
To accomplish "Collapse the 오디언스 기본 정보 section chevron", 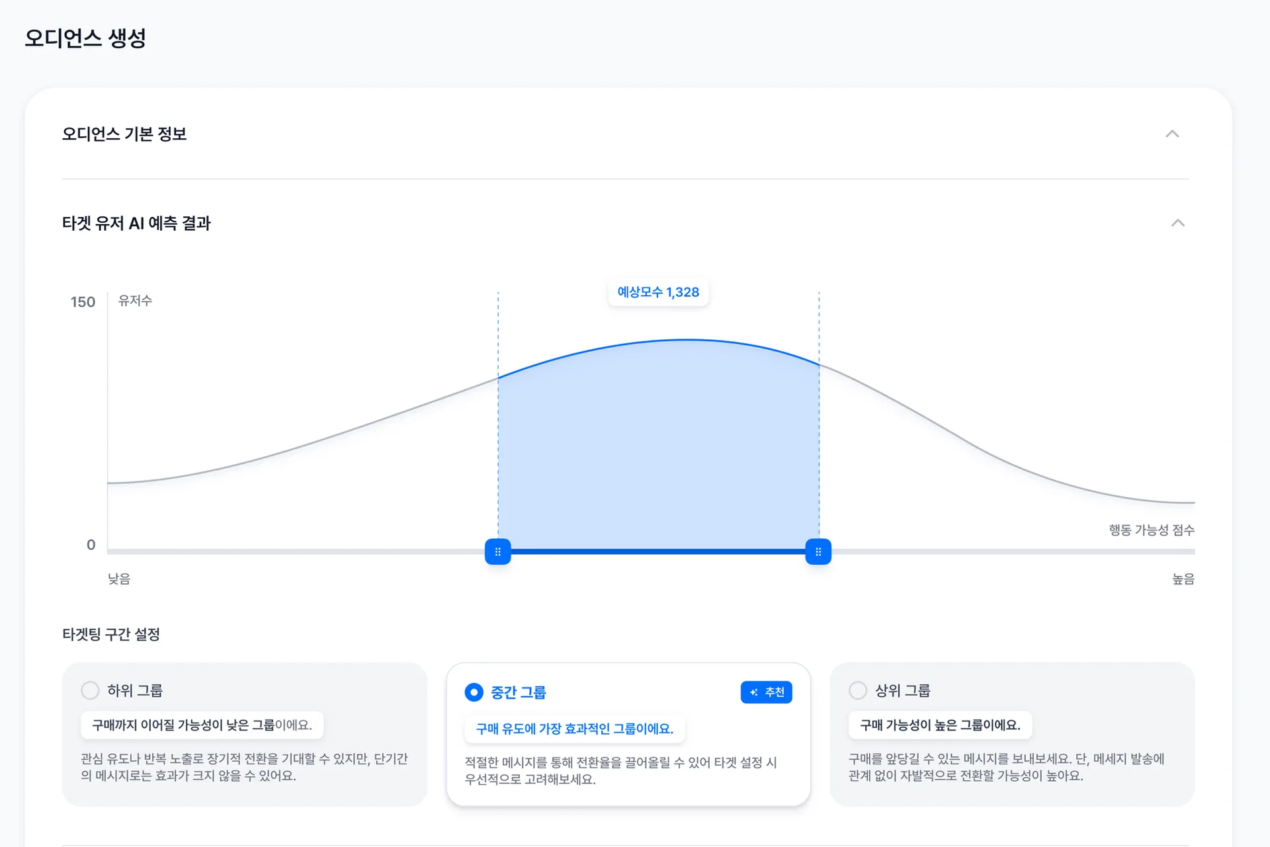I will point(1172,134).
